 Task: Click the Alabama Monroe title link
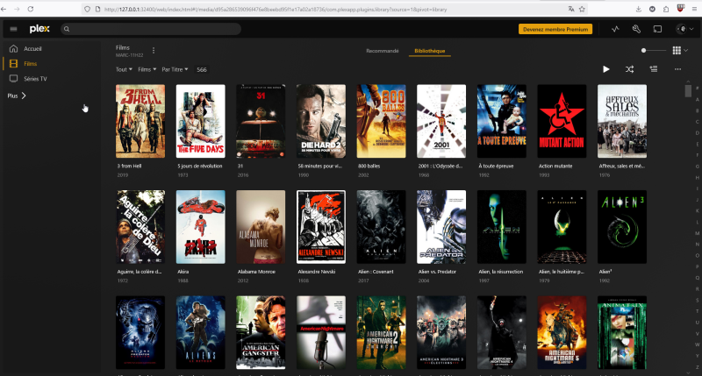pos(256,272)
